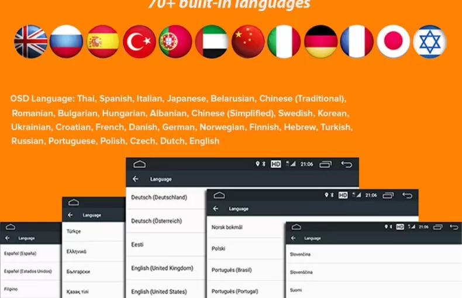Screen dimensions: 462x298
Task: Go back using arrow beside Language on Türkçe screen
Action: pos(70,215)
